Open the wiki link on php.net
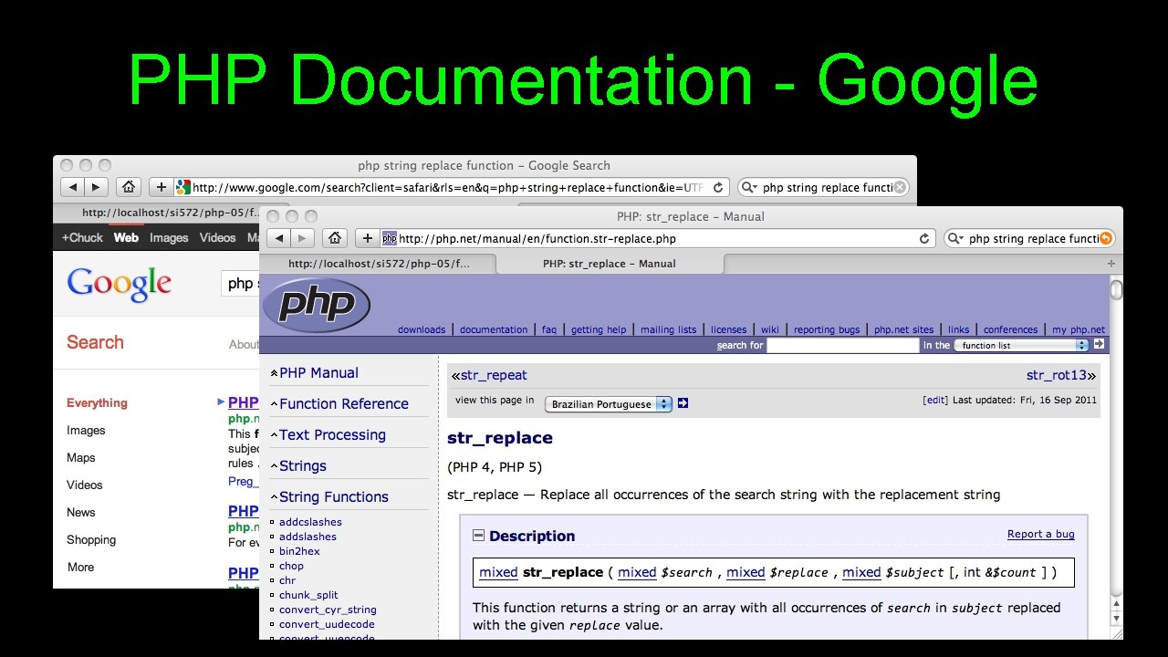This screenshot has width=1168, height=657. (770, 329)
